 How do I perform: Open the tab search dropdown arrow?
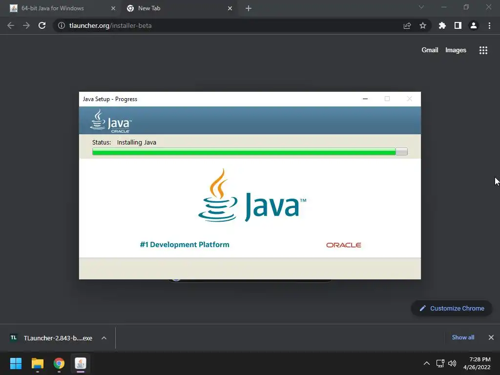tap(421, 7)
